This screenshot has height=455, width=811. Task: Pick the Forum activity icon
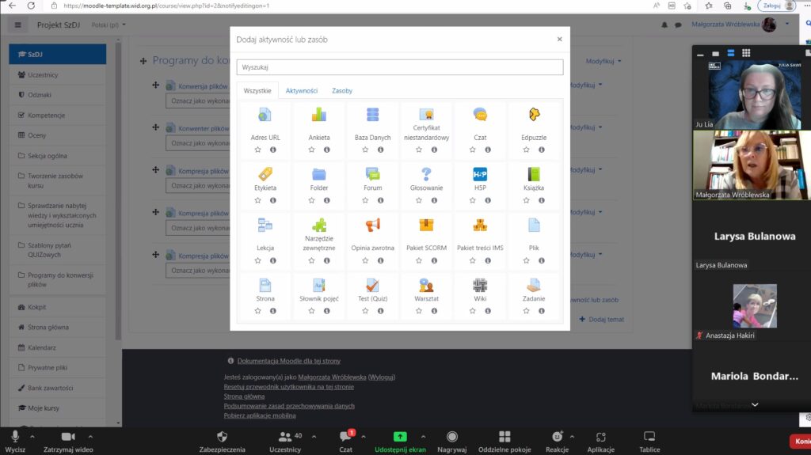point(372,174)
